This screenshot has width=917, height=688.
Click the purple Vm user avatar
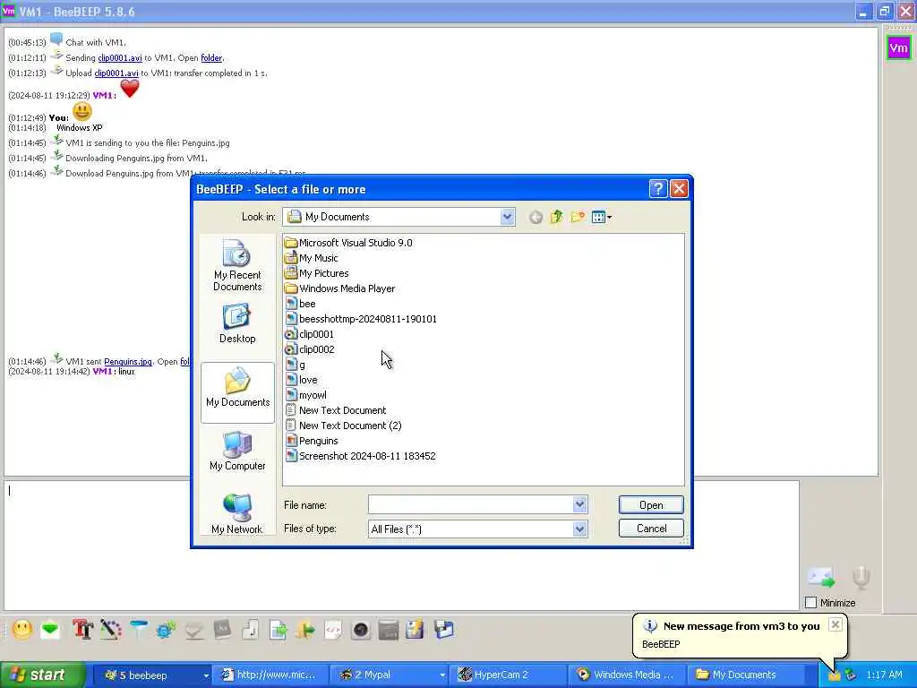898,47
